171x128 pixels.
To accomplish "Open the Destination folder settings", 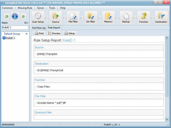I will [161, 18].
